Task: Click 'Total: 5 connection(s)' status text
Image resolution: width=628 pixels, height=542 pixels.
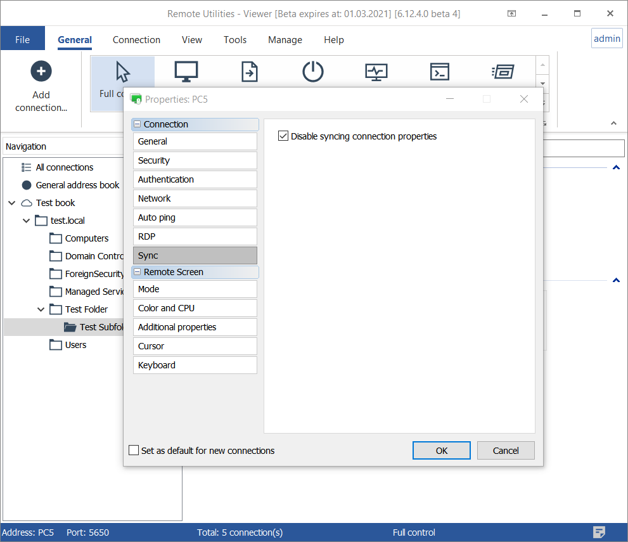Action: coord(240,532)
